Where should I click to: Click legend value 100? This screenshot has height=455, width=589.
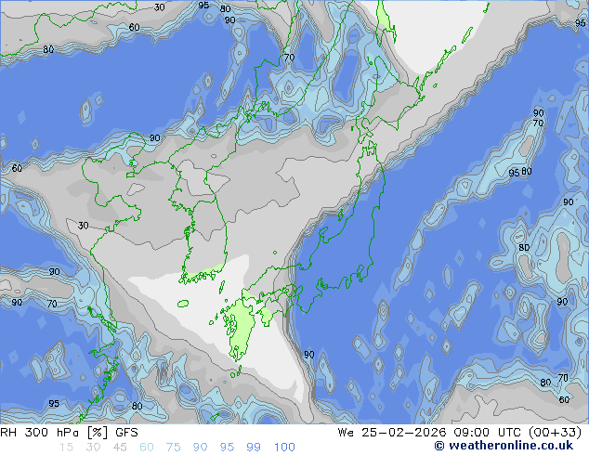284,448
